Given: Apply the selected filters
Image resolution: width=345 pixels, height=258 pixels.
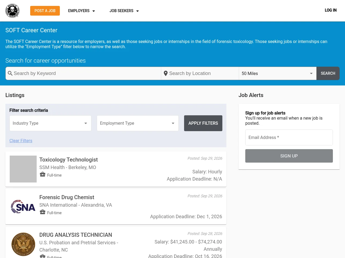Looking at the screenshot, I should pyautogui.click(x=203, y=123).
